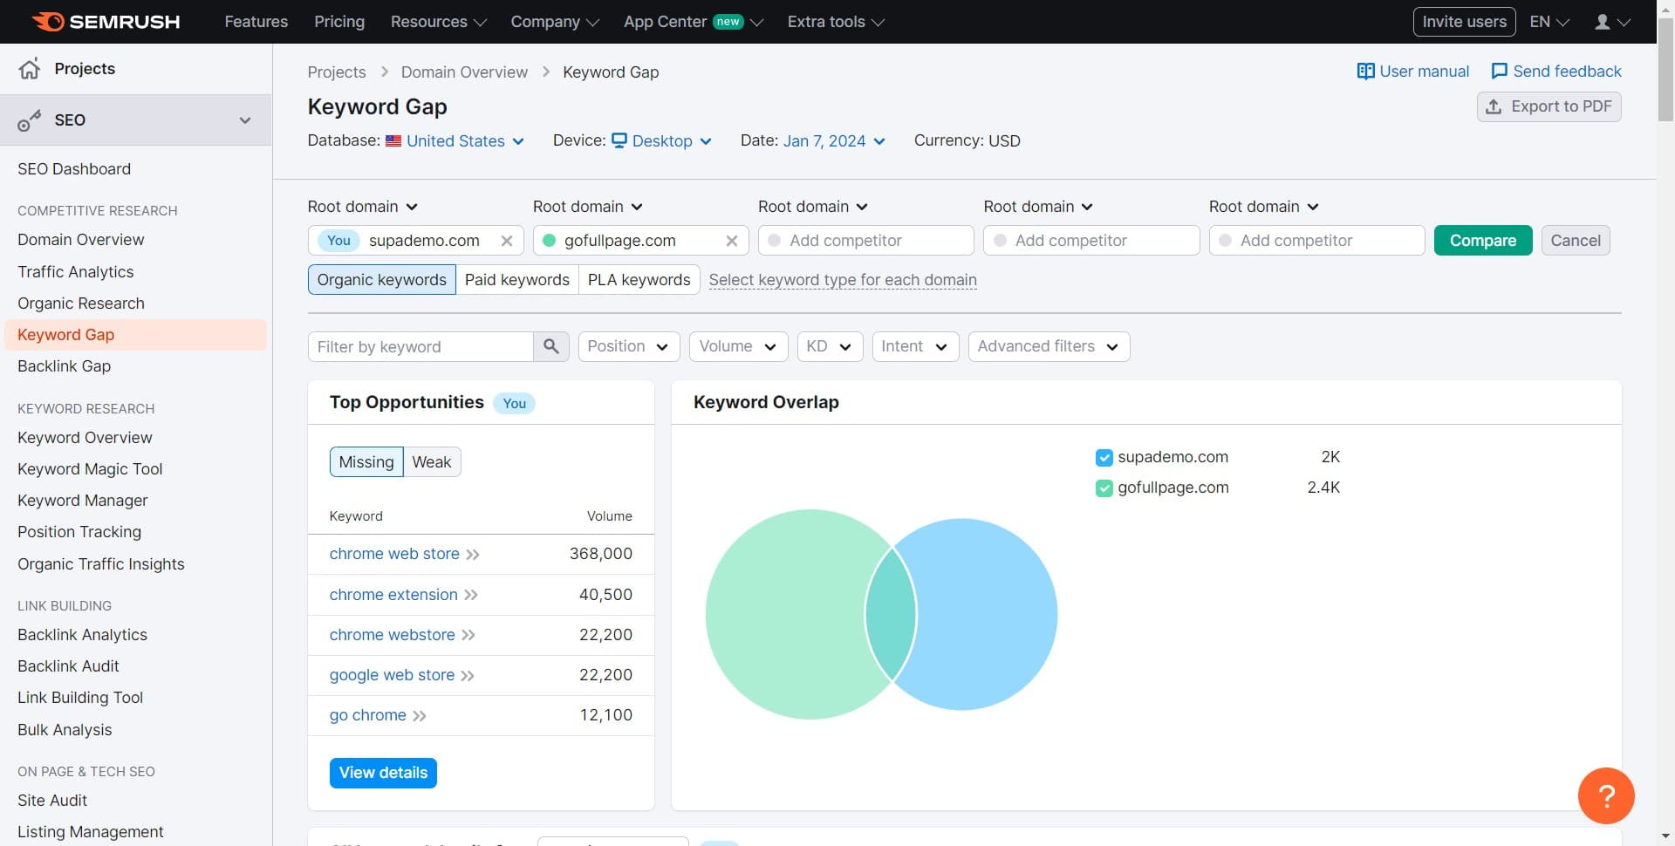Click the View details button
This screenshot has height=846, width=1675.
click(x=383, y=773)
